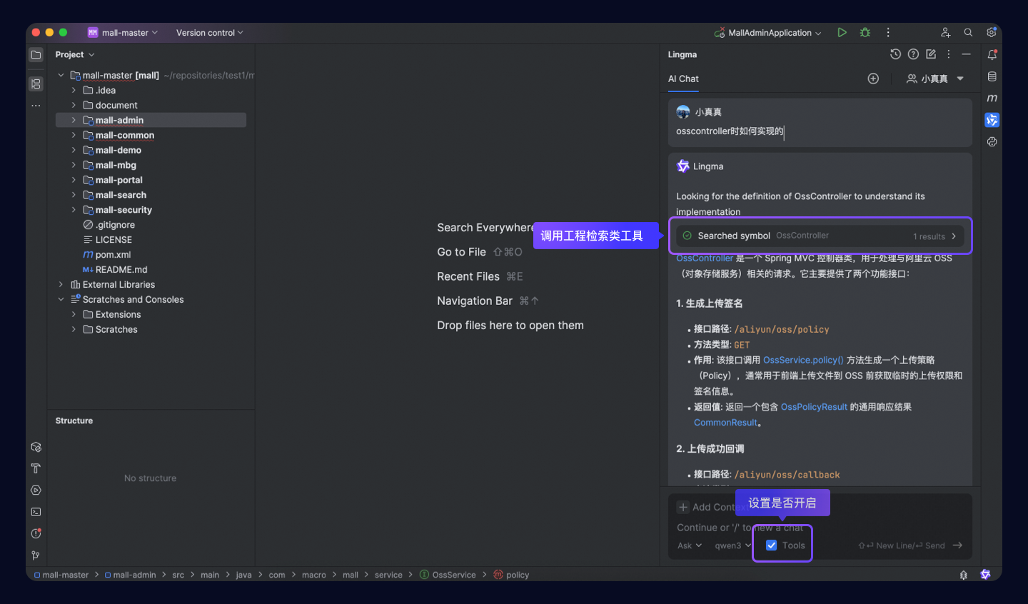The image size is (1028, 604).
Task: Open the OssPolicyResult link
Action: 814,407
